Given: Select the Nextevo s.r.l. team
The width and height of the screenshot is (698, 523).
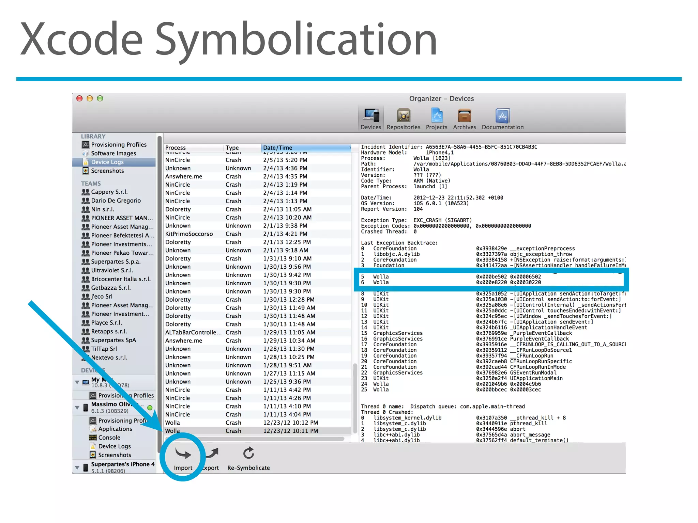Looking at the screenshot, I should pyautogui.click(x=105, y=358).
